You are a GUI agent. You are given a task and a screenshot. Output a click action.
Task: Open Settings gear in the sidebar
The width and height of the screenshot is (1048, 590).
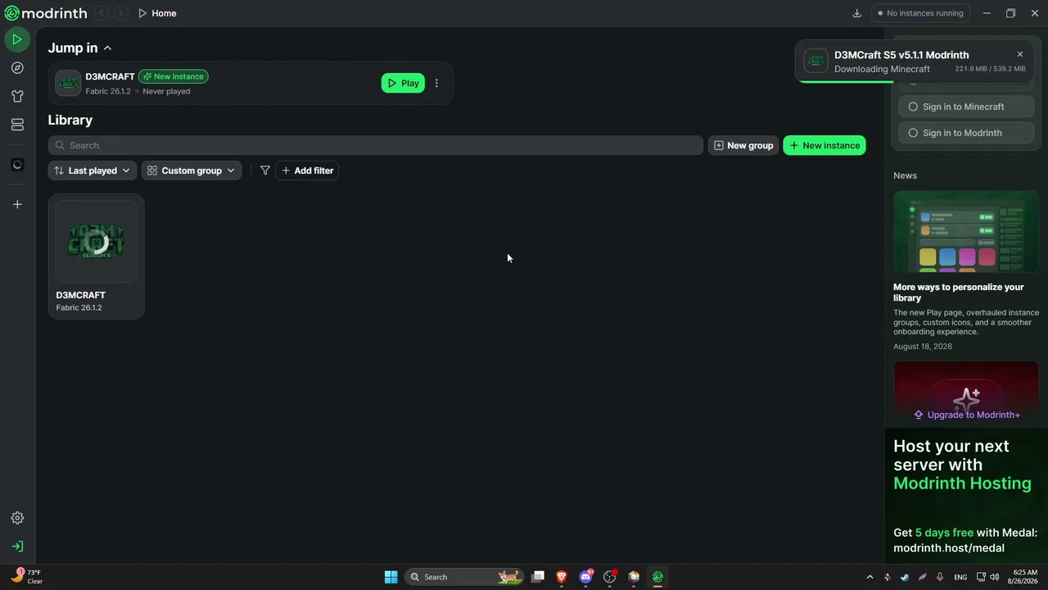point(17,518)
